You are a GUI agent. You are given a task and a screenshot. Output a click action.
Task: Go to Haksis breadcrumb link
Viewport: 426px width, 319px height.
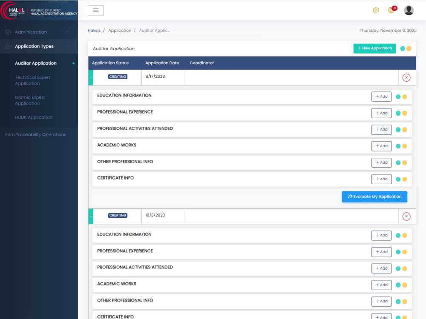94,30
